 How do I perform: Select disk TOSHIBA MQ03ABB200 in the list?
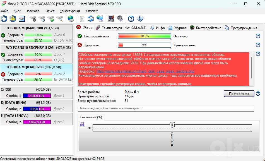[36, 73]
